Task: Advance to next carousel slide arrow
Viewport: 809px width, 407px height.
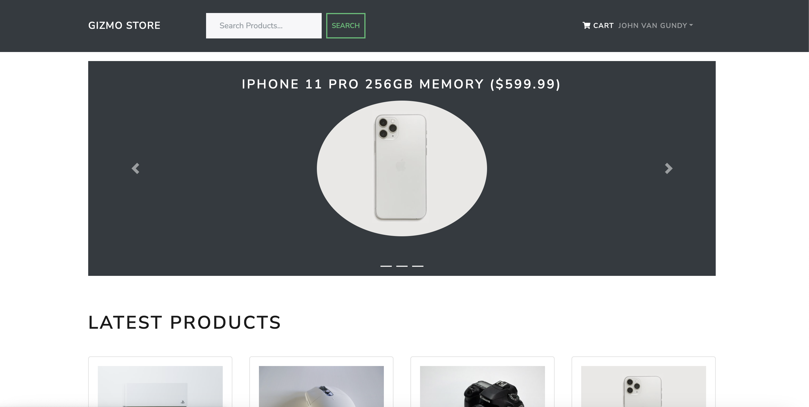Action: click(x=668, y=168)
